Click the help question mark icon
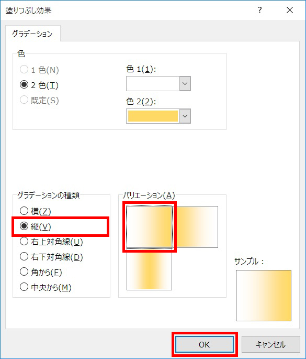Image resolution: width=306 pixels, height=359 pixels. click(x=259, y=10)
